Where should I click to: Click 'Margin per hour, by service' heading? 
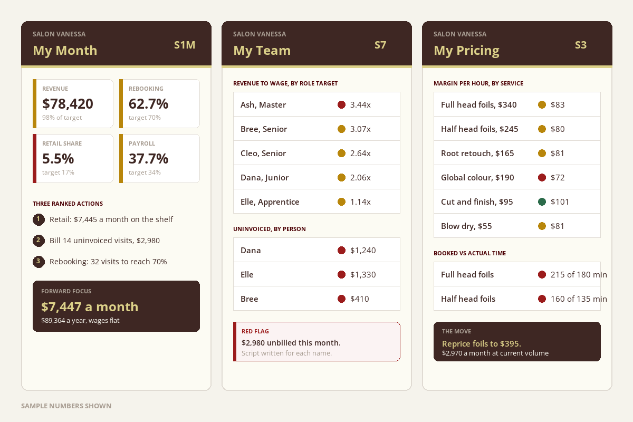pyautogui.click(x=478, y=83)
